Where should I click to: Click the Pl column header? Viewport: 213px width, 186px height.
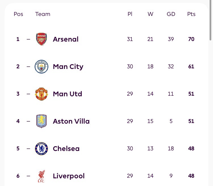point(130,14)
